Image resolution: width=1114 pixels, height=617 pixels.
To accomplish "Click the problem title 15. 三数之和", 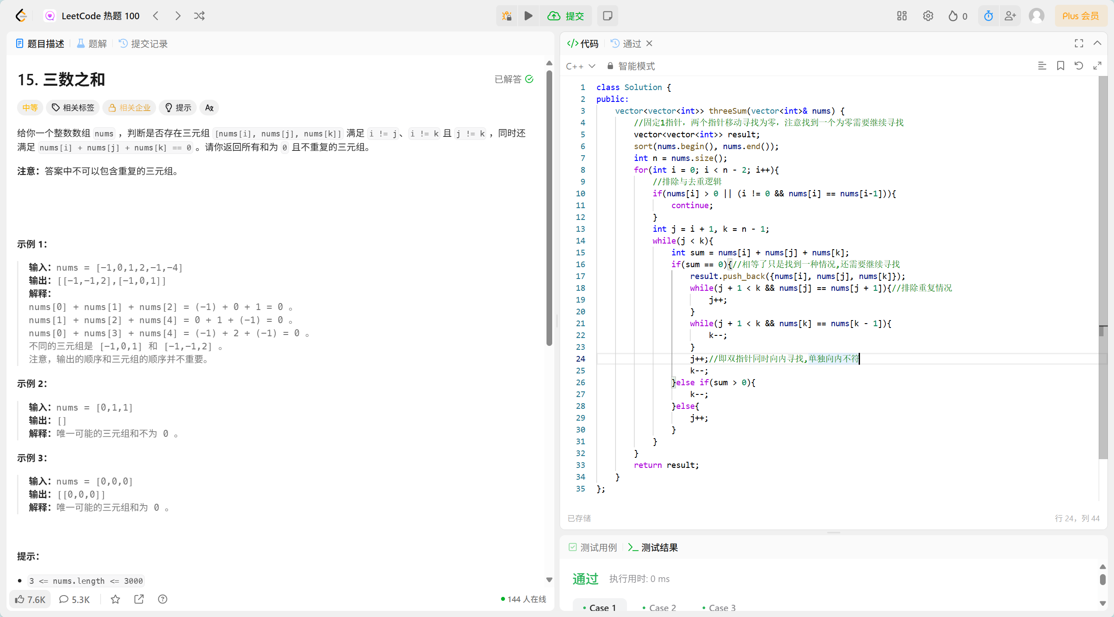I will pos(61,80).
